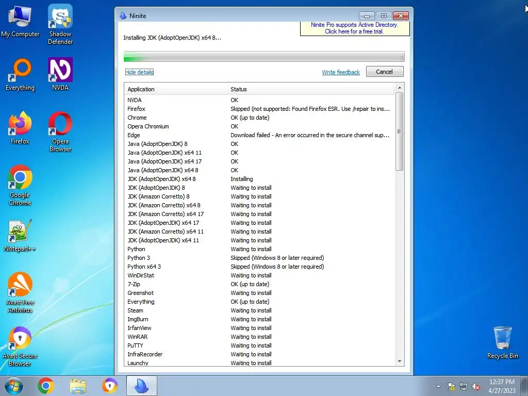Click the 'Installing JDK (AdoptOpenJDK) x64 8...' label
This screenshot has width=528, height=396.
tap(172, 38)
